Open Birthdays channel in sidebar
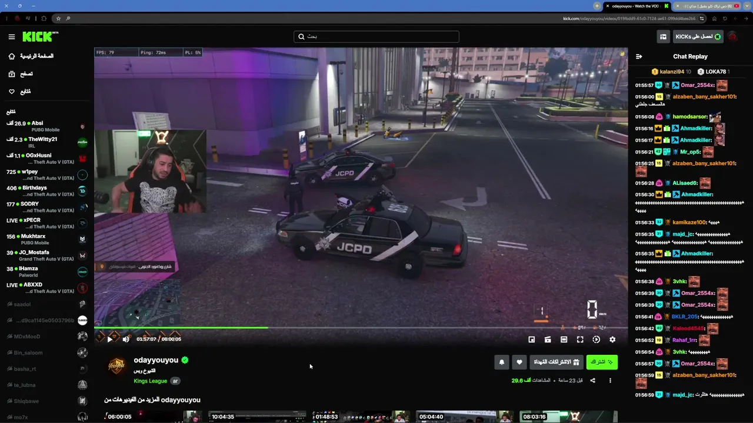Image resolution: width=753 pixels, height=423 pixels. coord(47,191)
